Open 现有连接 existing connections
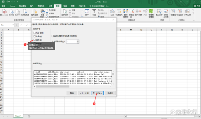 [x=35, y=12]
